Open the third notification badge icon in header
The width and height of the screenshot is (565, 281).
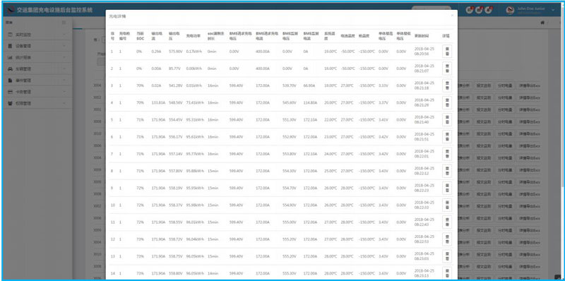tap(488, 10)
